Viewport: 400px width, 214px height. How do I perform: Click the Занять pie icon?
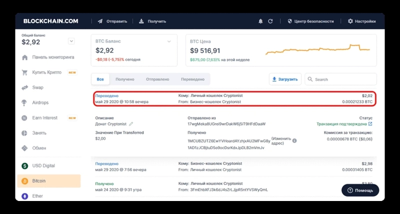click(24, 133)
